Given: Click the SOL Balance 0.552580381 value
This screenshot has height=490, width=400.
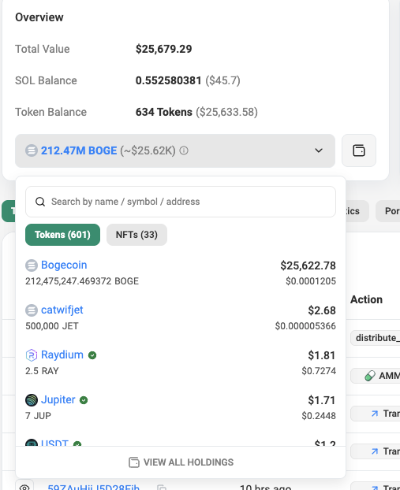Looking at the screenshot, I should (x=168, y=80).
